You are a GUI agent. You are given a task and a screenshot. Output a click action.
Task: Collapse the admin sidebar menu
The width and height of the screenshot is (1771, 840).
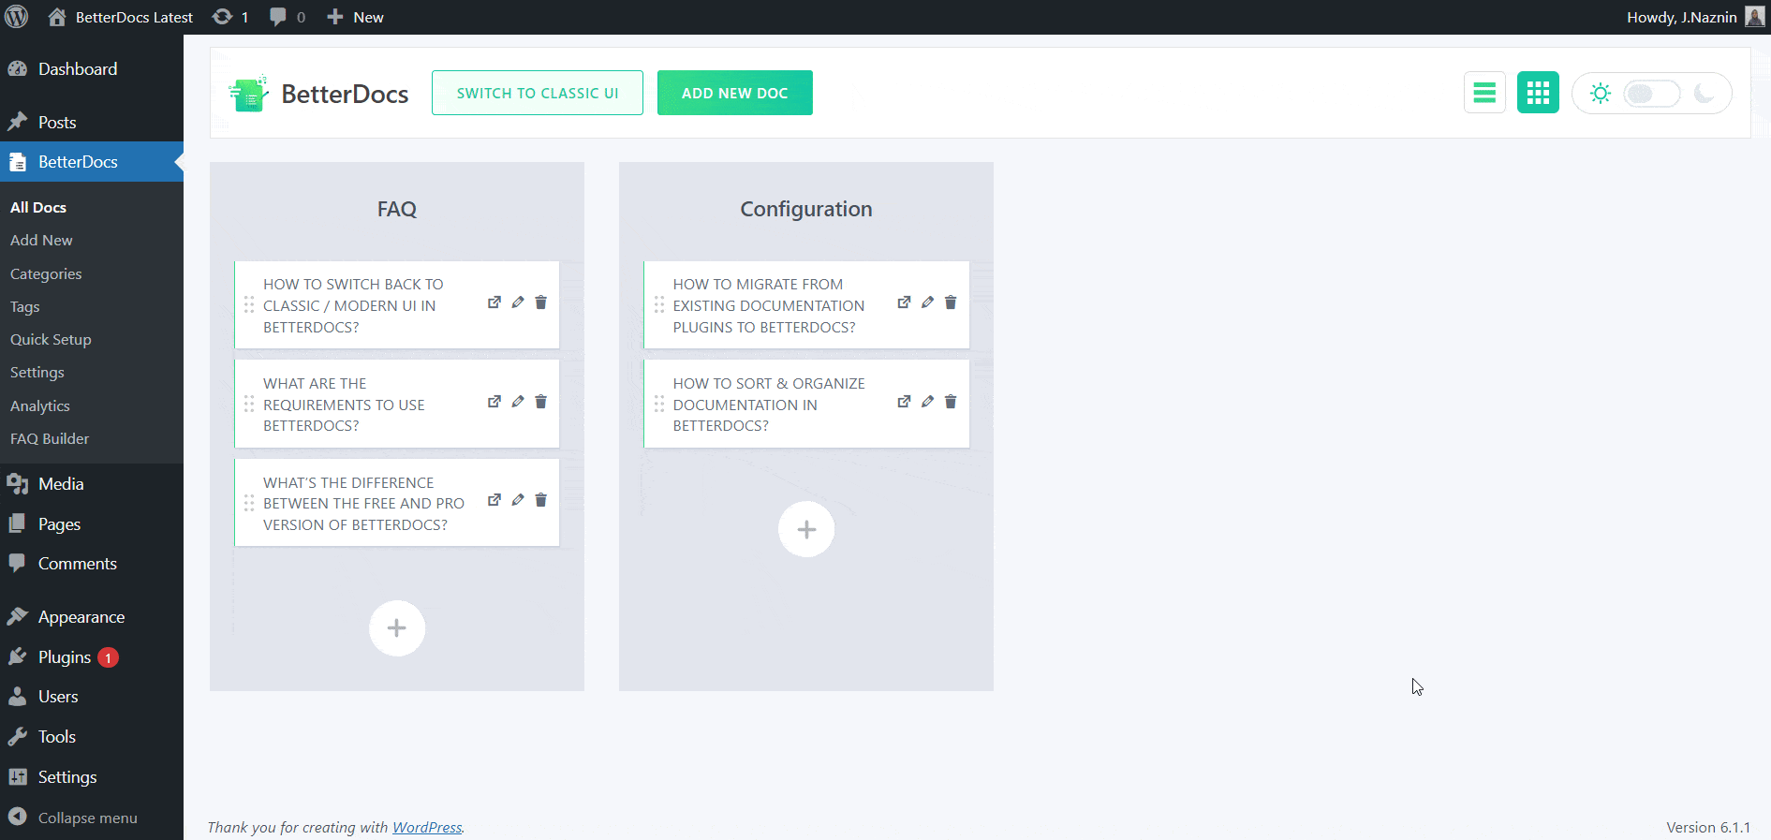[92, 818]
